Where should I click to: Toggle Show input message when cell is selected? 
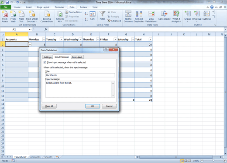coord(45,62)
